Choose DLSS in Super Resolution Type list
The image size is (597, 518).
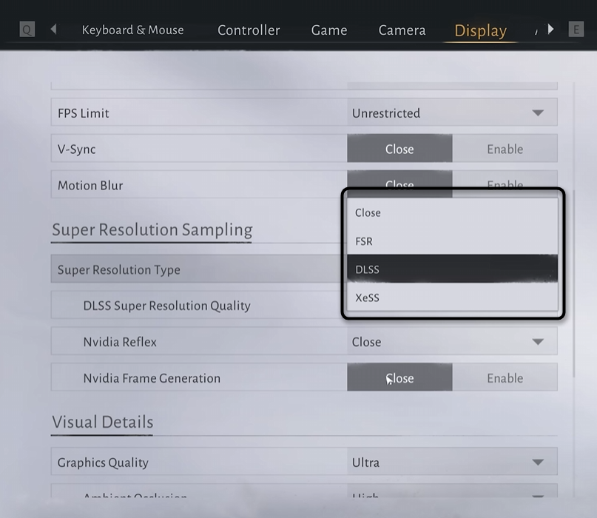click(x=452, y=269)
